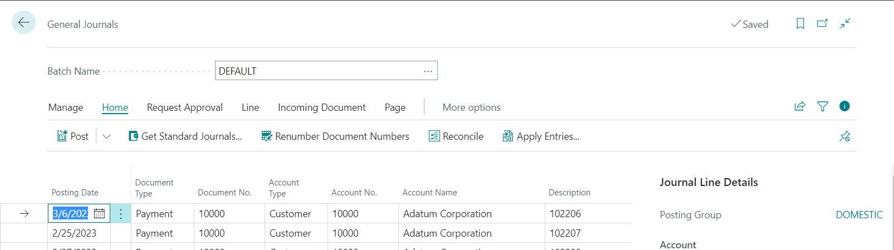The height and width of the screenshot is (250, 894).
Task: Click Description cell 102206
Action: (588, 214)
